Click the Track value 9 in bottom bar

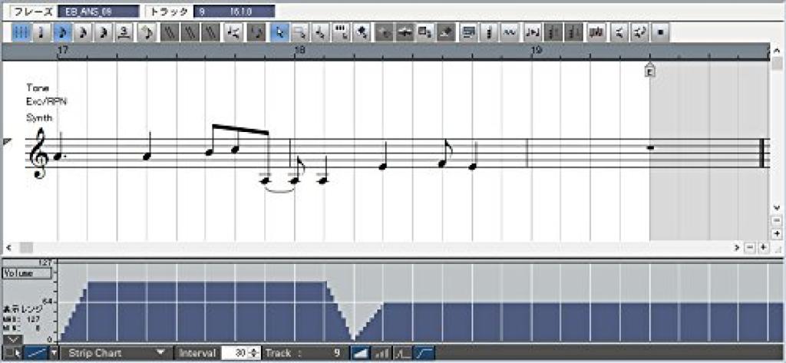pos(337,353)
